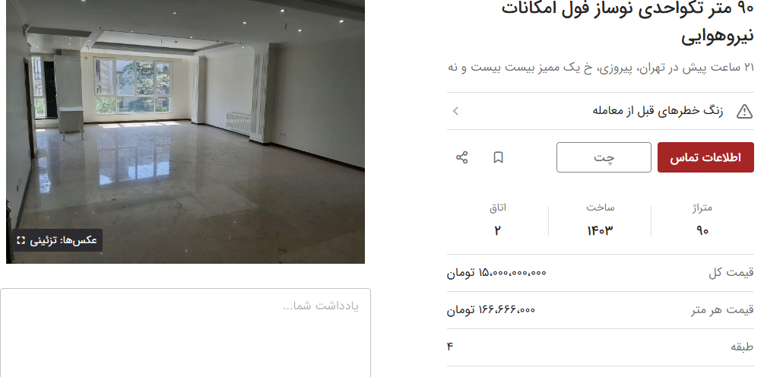Screen dimensions: 764x377
Task: Share this listing via the share icon
Action: tap(461, 157)
